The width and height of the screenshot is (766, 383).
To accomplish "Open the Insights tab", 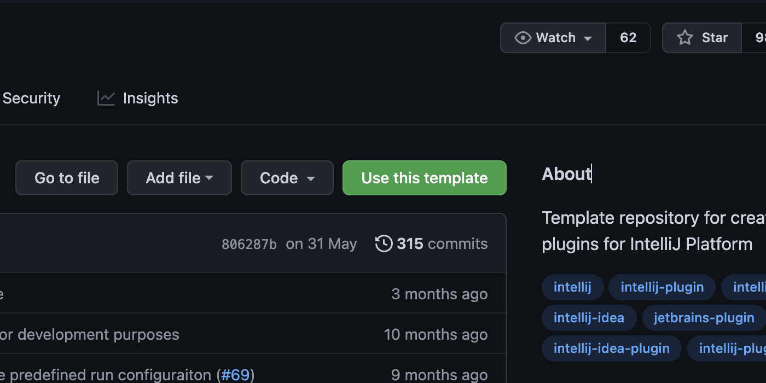I will pyautogui.click(x=150, y=98).
